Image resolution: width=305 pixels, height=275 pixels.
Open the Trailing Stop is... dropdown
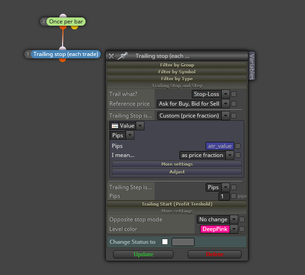[x=194, y=116]
